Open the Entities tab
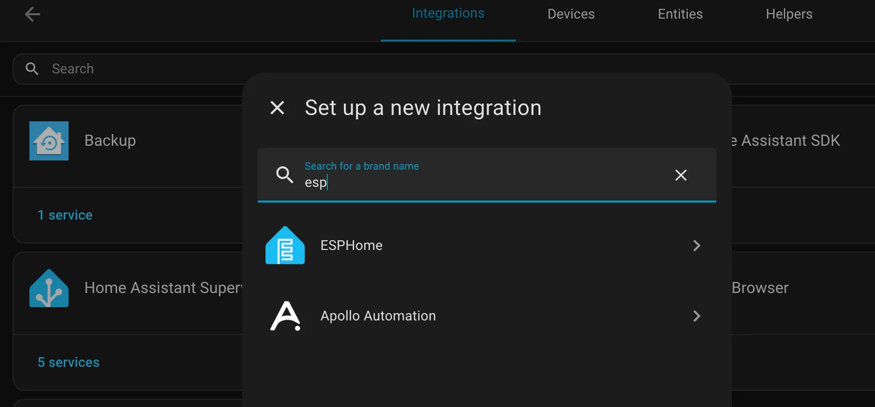This screenshot has width=875, height=407. (x=680, y=14)
